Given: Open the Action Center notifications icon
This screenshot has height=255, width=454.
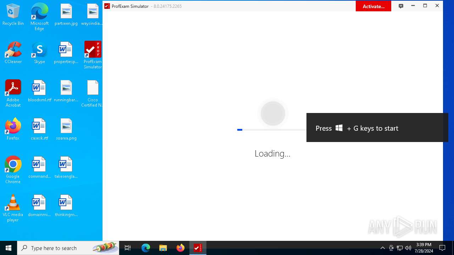Looking at the screenshot, I should pyautogui.click(x=442, y=248).
